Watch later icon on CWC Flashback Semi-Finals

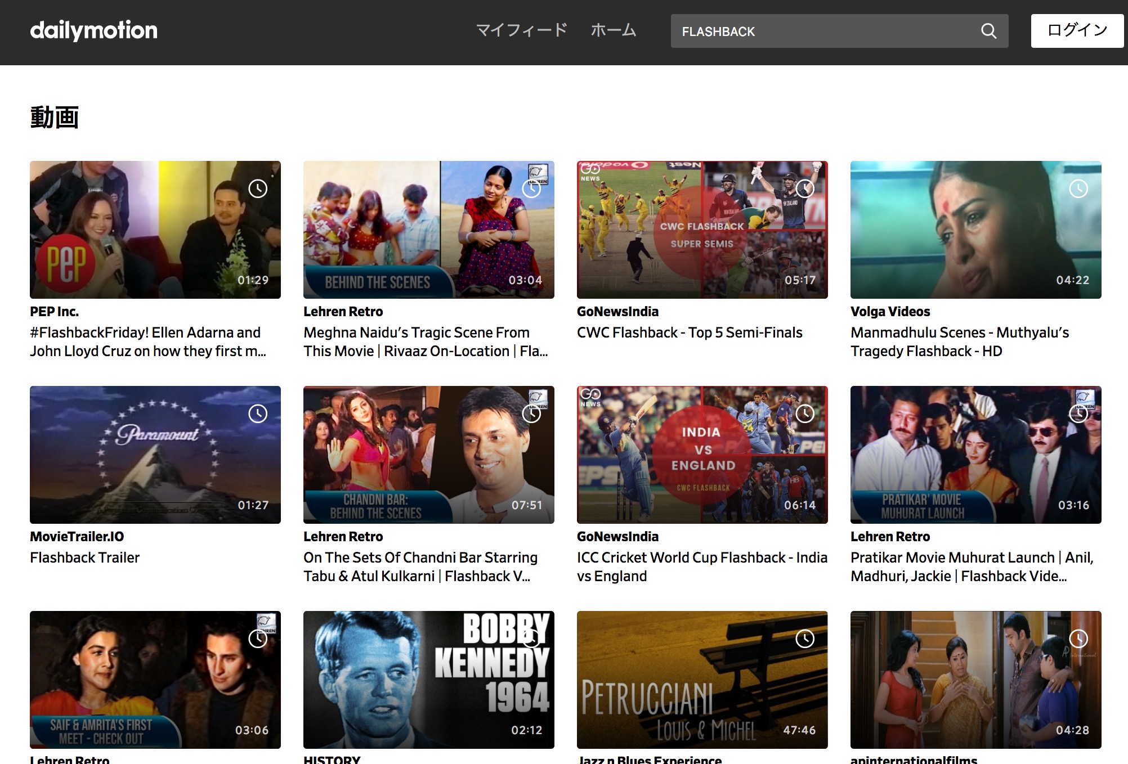[805, 188]
